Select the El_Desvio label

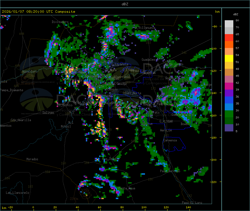point(65,105)
